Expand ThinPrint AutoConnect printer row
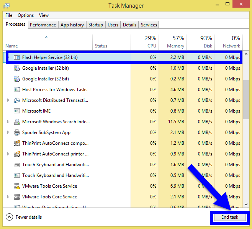The width and height of the screenshot is (252, 229). (x=8, y=154)
